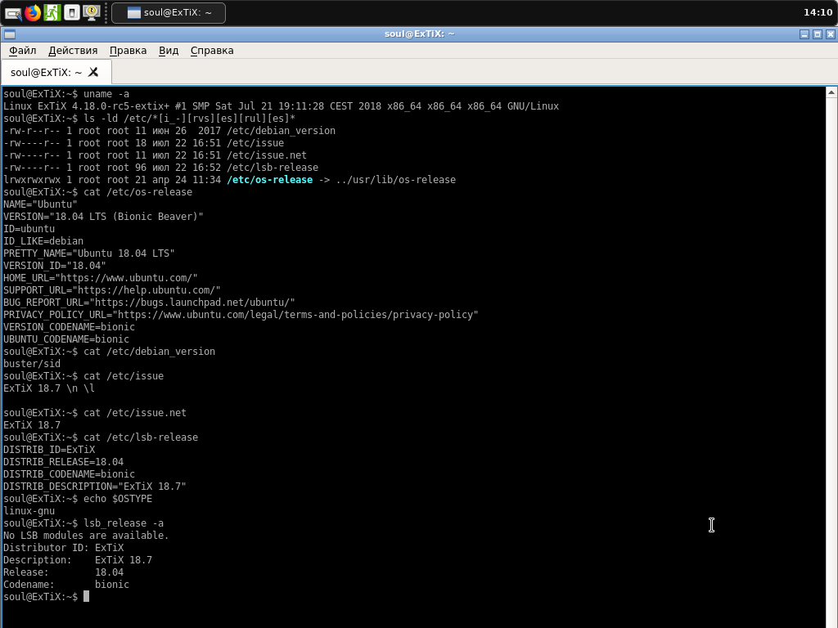Screen dimensions: 838x628
Task: Open the Действия menu
Action: point(73,51)
